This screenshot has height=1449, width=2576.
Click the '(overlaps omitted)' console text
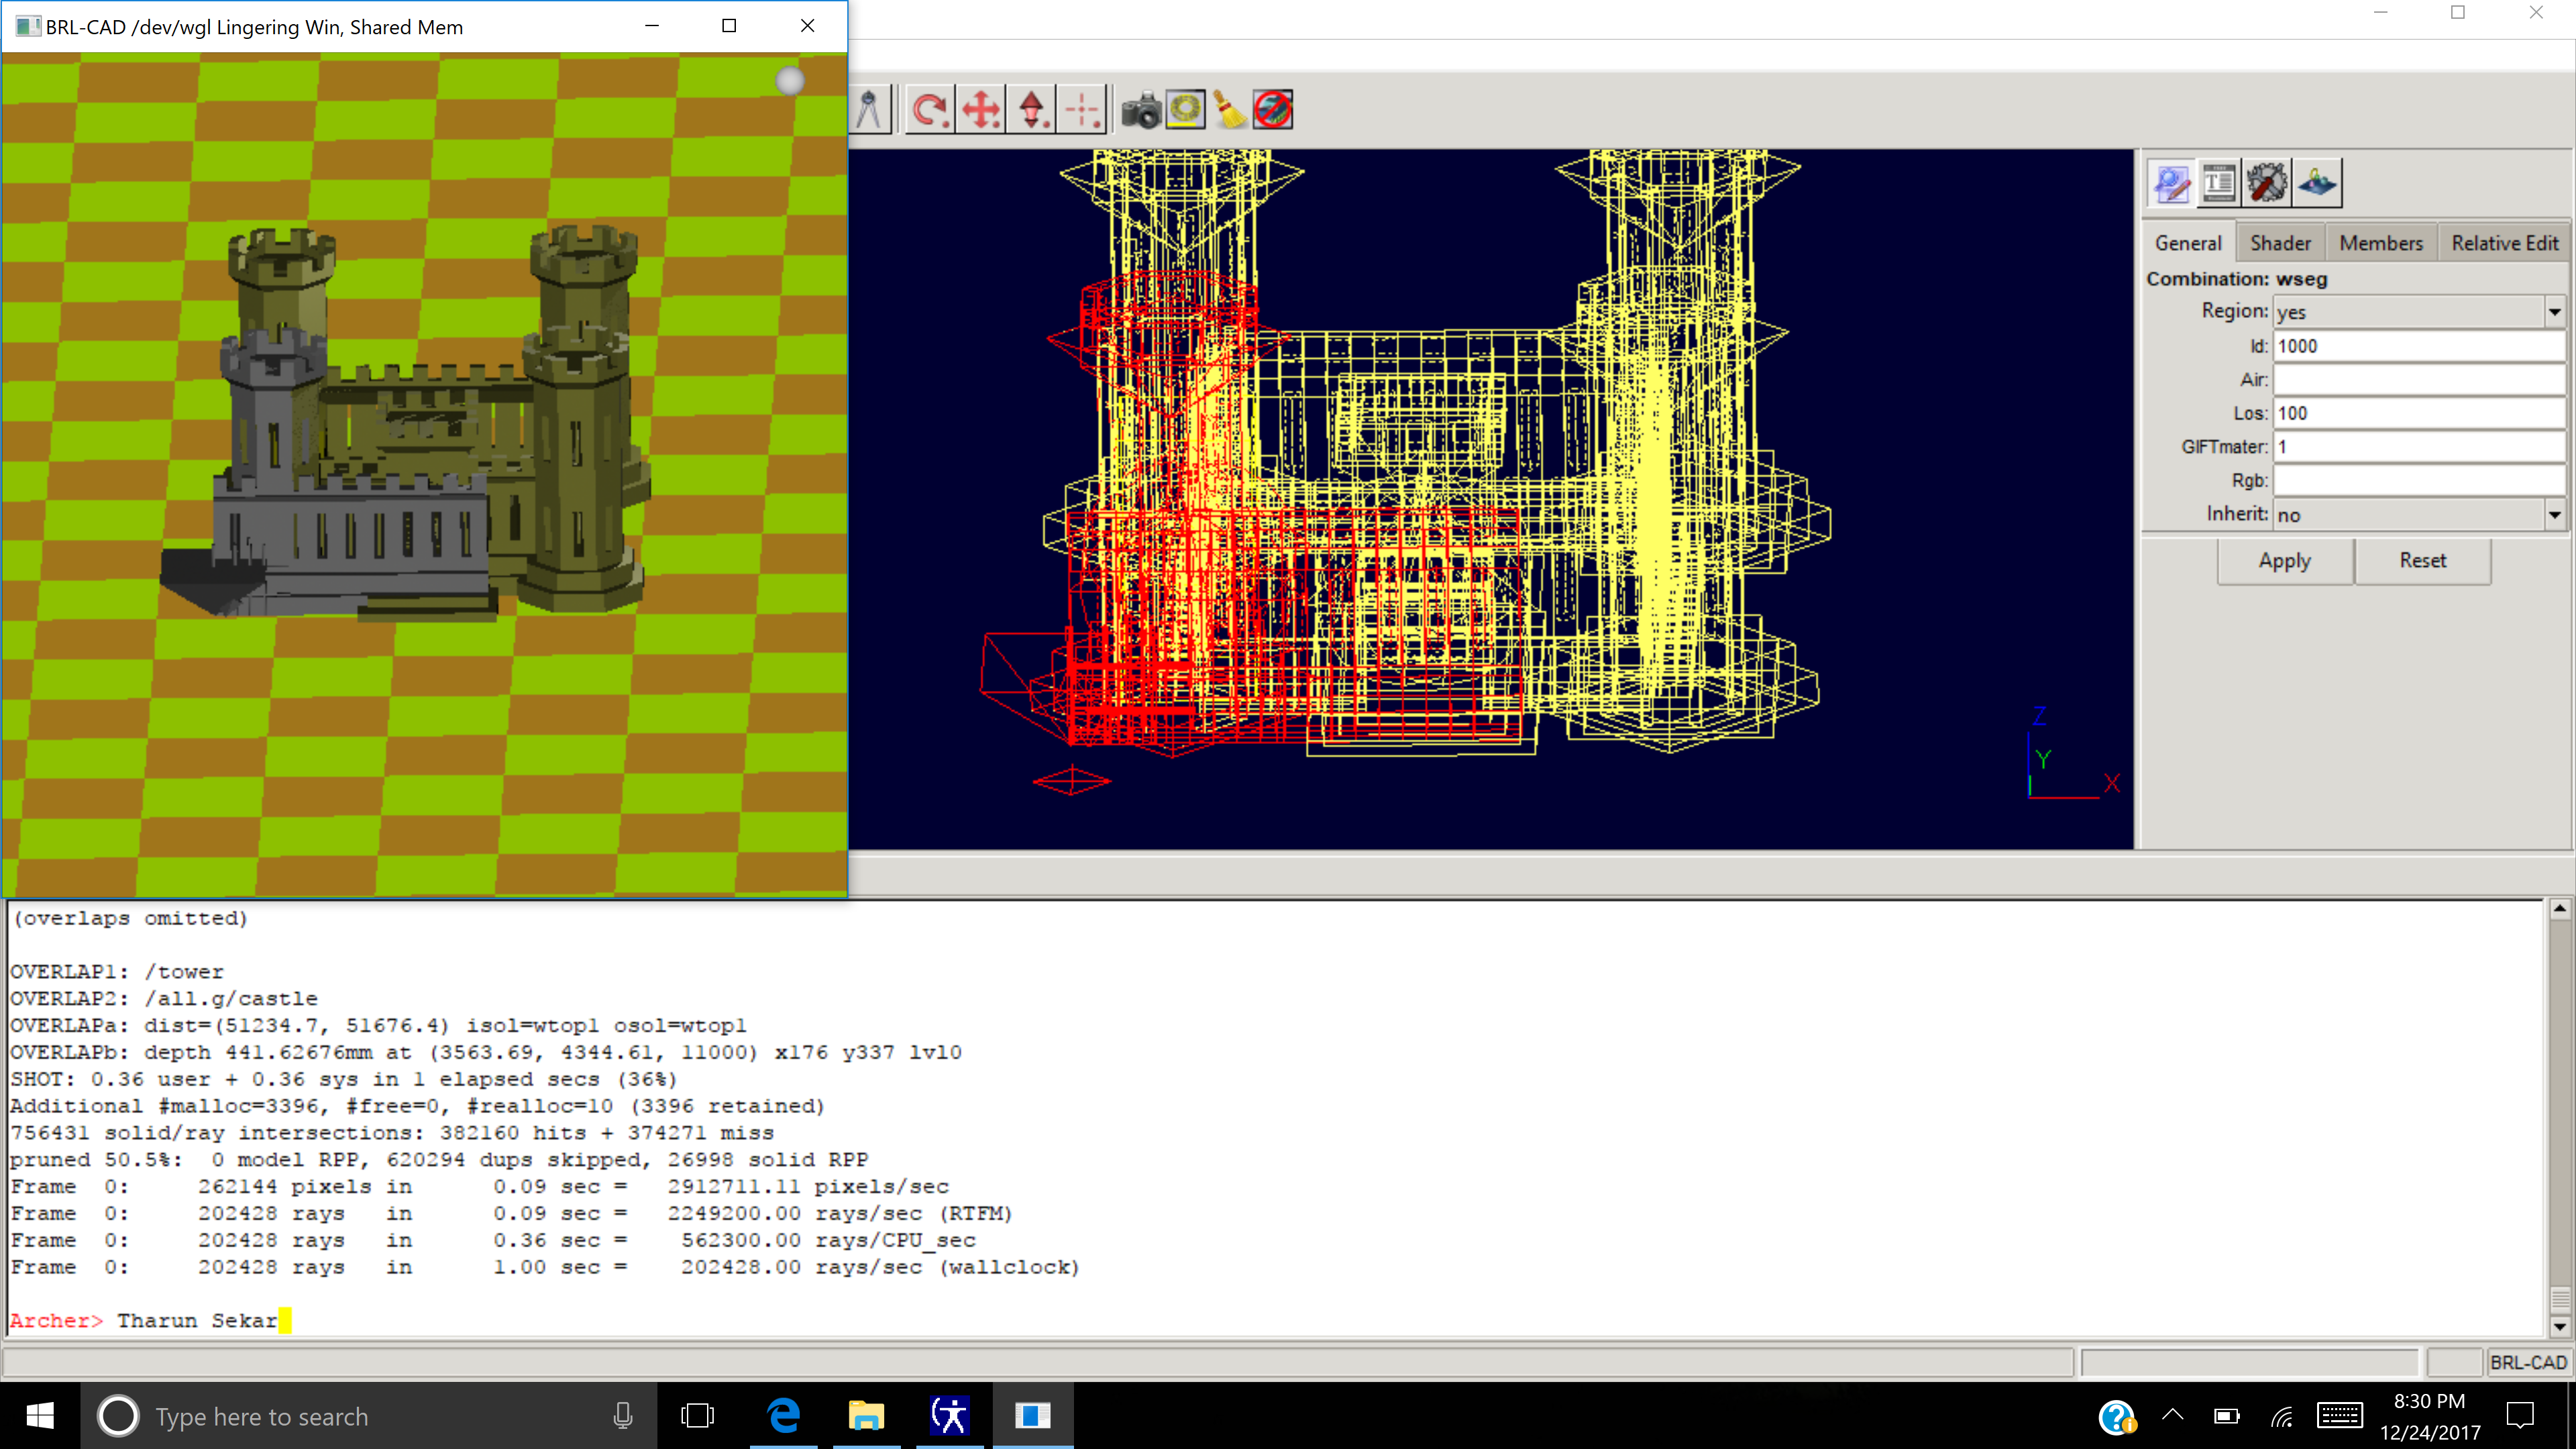pyautogui.click(x=129, y=918)
